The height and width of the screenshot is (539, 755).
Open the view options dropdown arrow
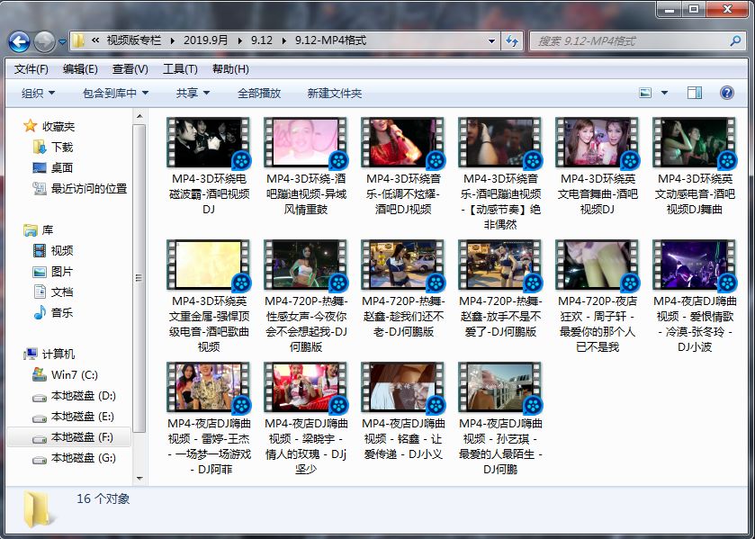tap(664, 93)
